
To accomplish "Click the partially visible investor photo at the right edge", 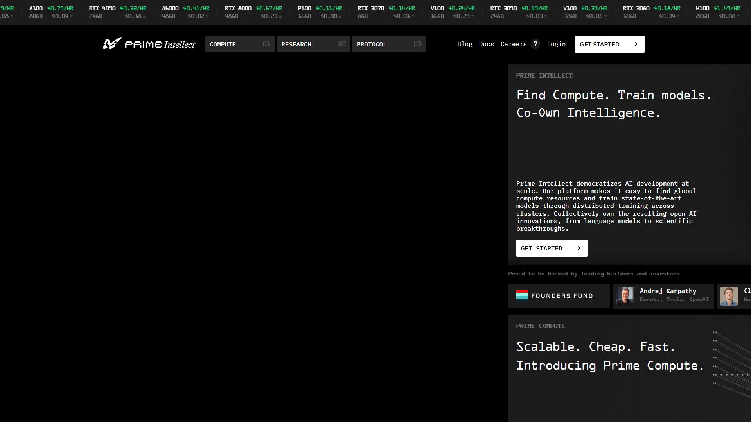I will pyautogui.click(x=729, y=296).
